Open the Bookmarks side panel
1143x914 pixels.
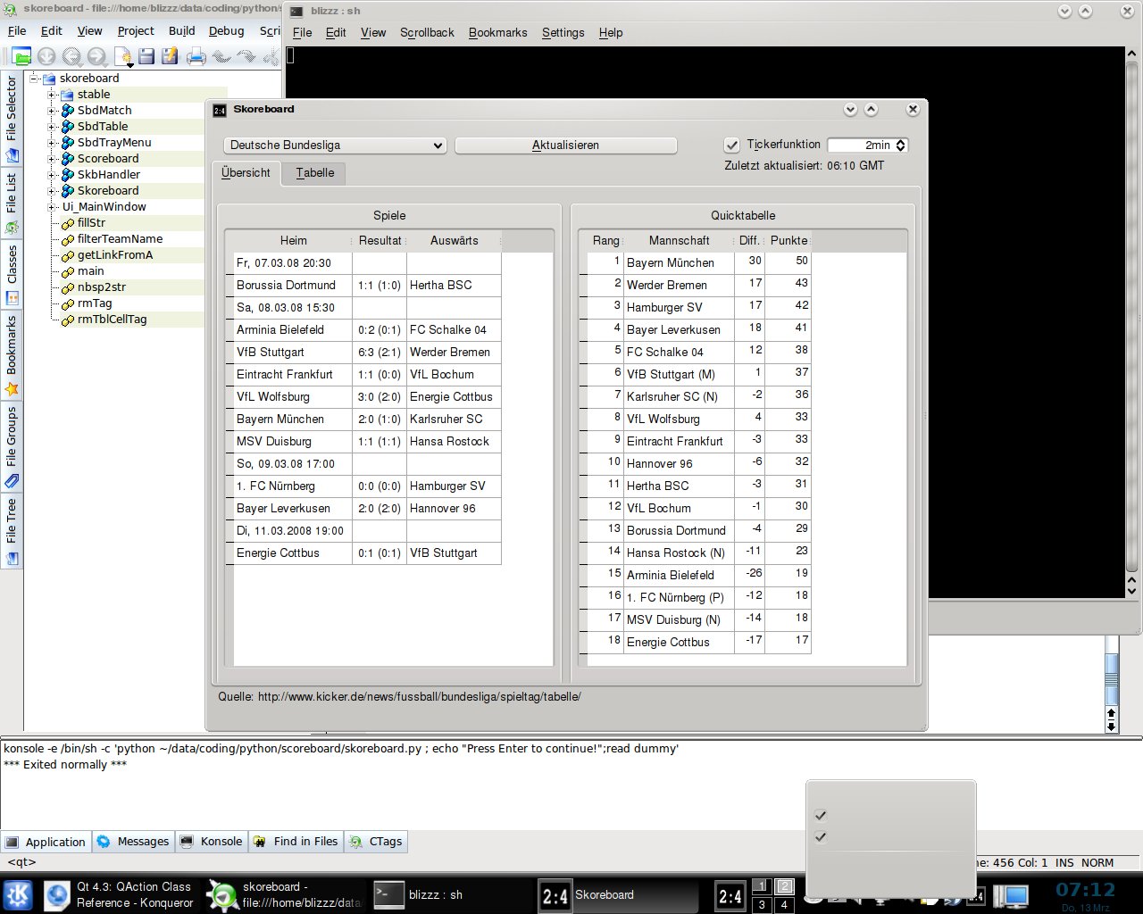click(x=12, y=355)
